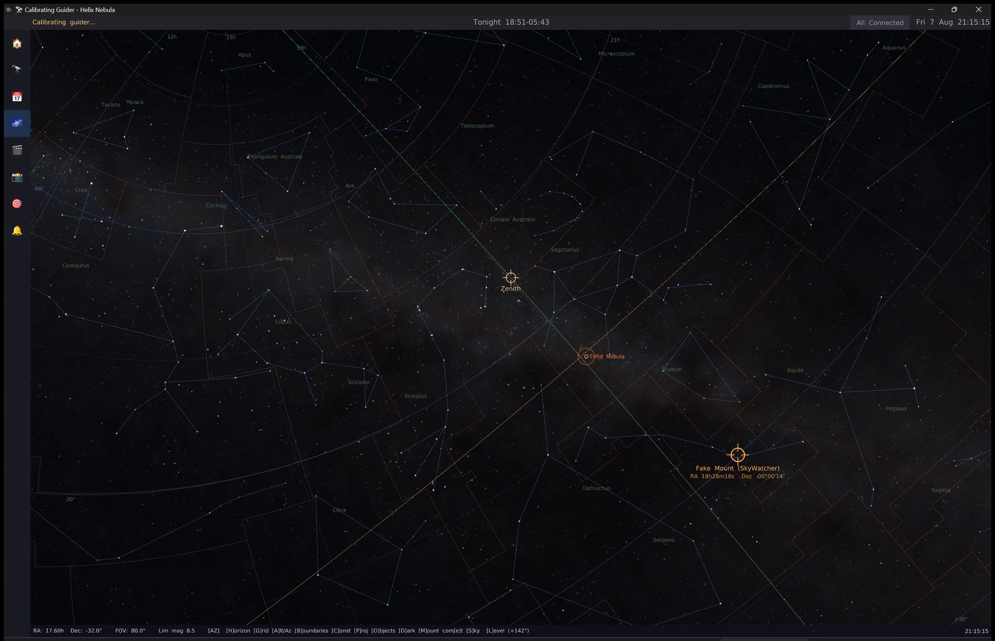995x641 pixels.
Task: Click the Trifid Nebula target circle
Action: pos(586,356)
